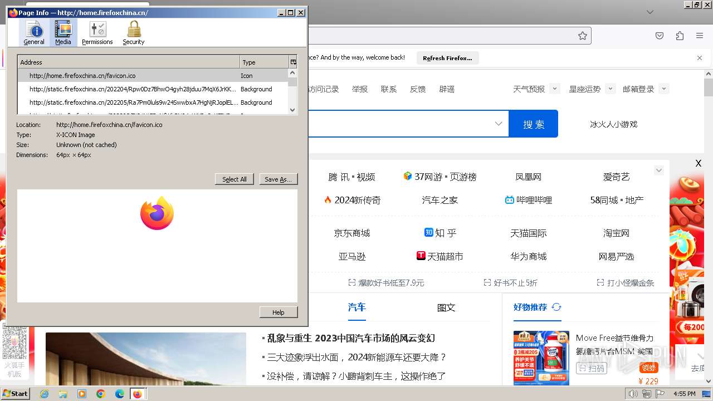The image size is (713, 401).
Task: Select the 202205 Background image row
Action: click(153, 102)
